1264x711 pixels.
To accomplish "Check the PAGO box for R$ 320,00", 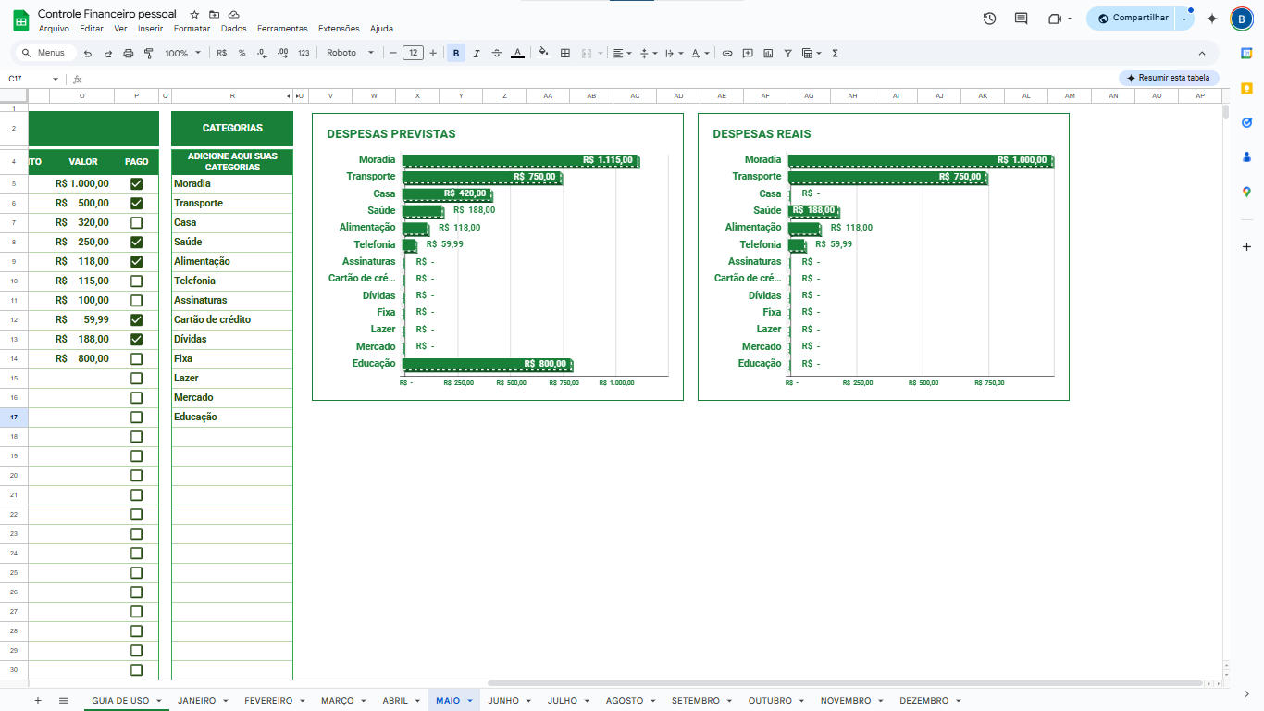I will coord(136,223).
